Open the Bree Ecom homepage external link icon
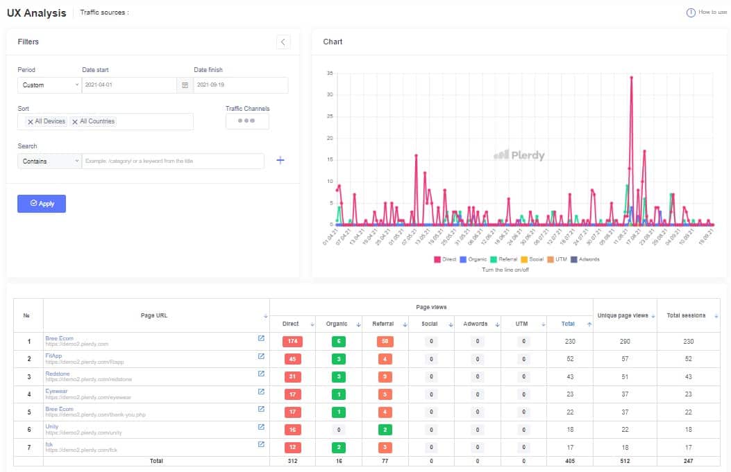 (261, 338)
